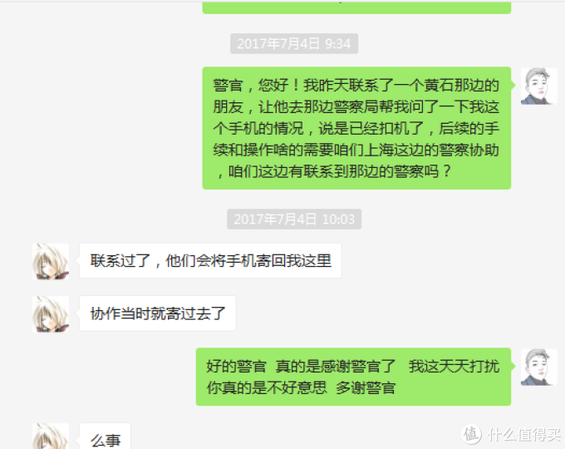Click the text line 你真的是不好意思 多谢警官
Image resolution: width=565 pixels, height=449 pixels.
click(302, 387)
